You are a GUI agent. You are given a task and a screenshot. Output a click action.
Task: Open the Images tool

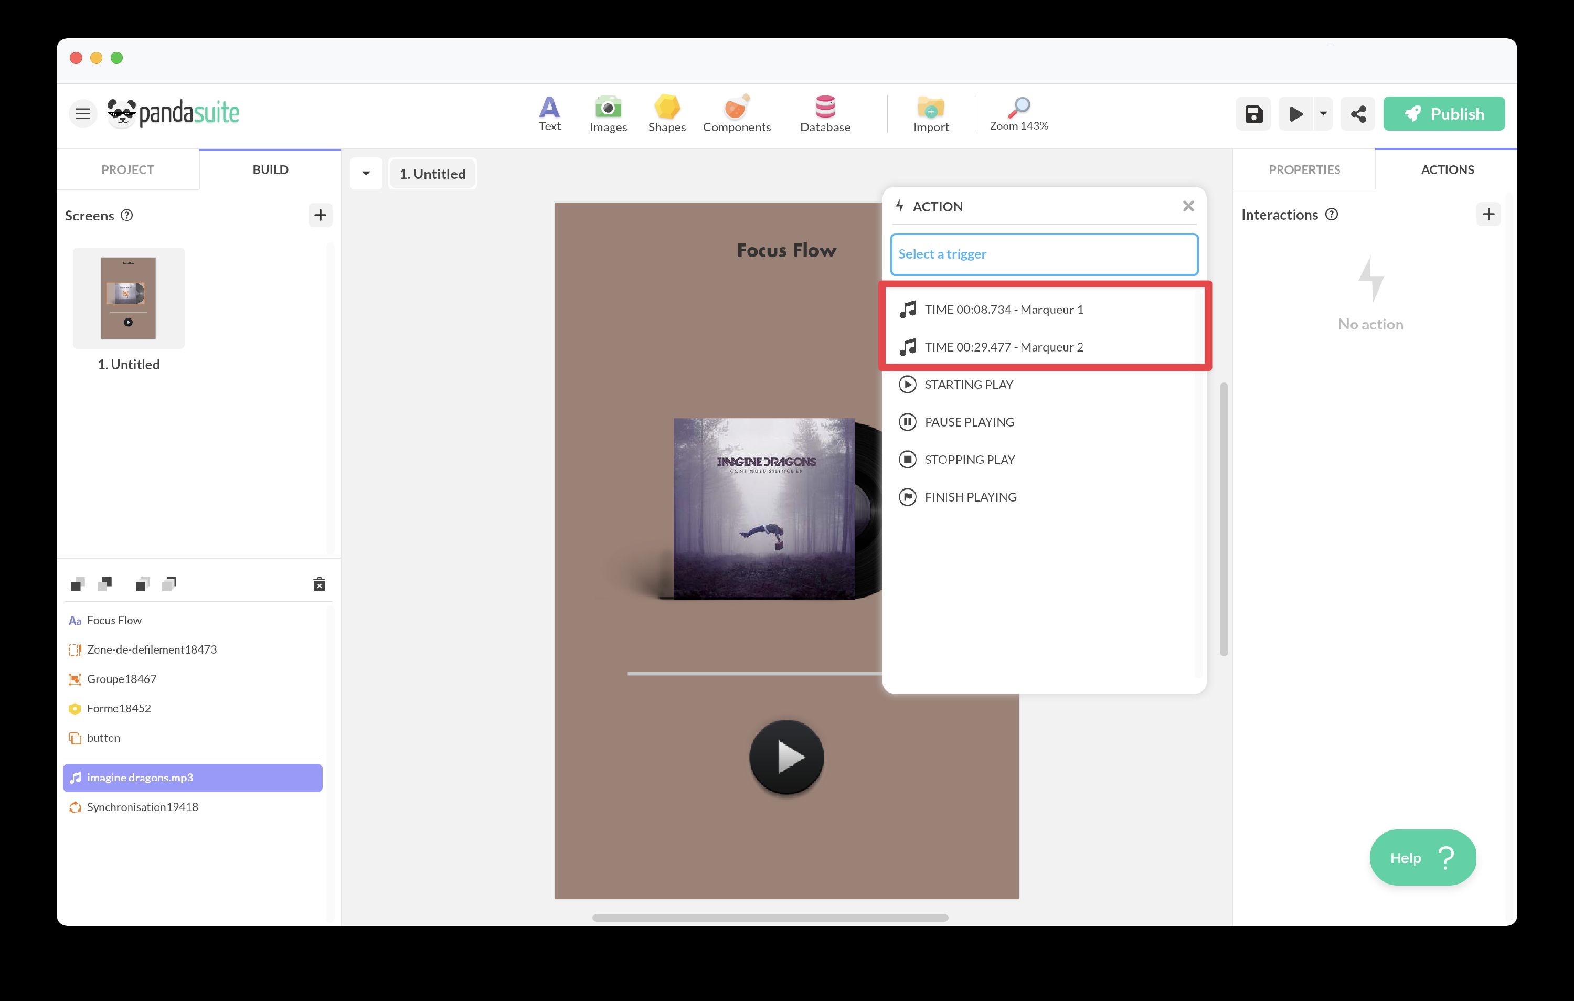(608, 114)
